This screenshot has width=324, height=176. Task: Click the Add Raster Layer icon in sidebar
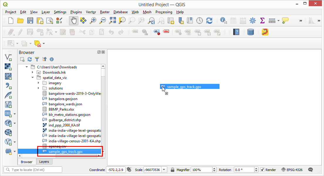pos(8,67)
